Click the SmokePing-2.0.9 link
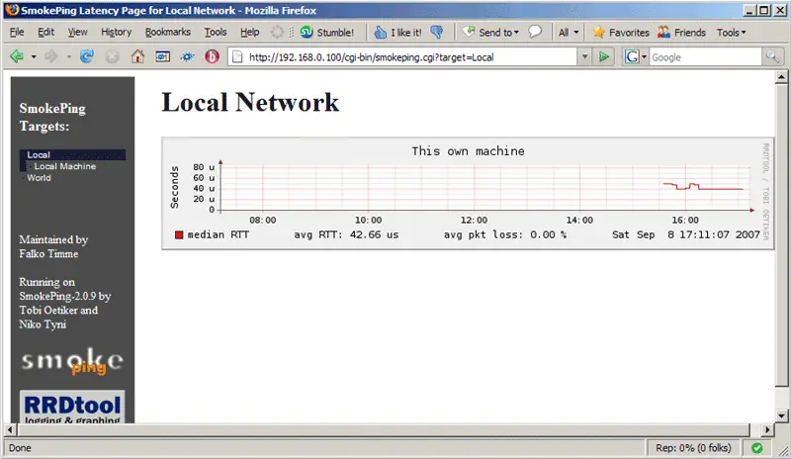 (x=58, y=296)
